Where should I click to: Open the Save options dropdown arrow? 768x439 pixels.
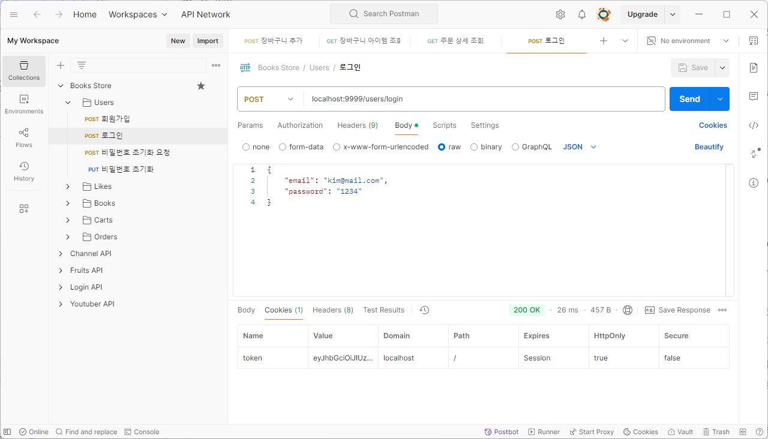(x=722, y=68)
